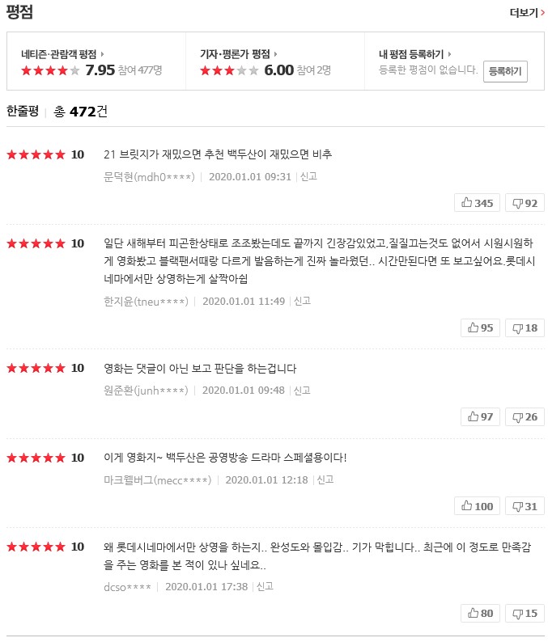Screen dimensions: 548x642
Task: Expand 기자·평론가 평점 section
Action: click(x=239, y=54)
